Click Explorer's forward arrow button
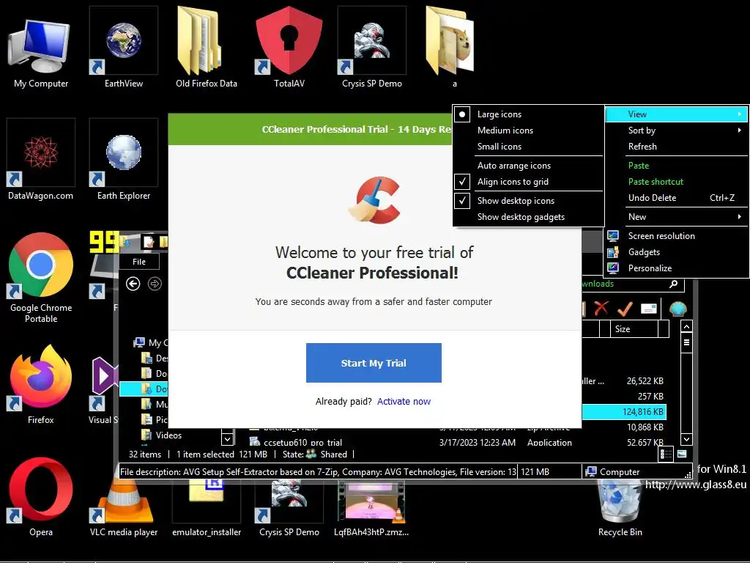The image size is (750, 563). 155,284
